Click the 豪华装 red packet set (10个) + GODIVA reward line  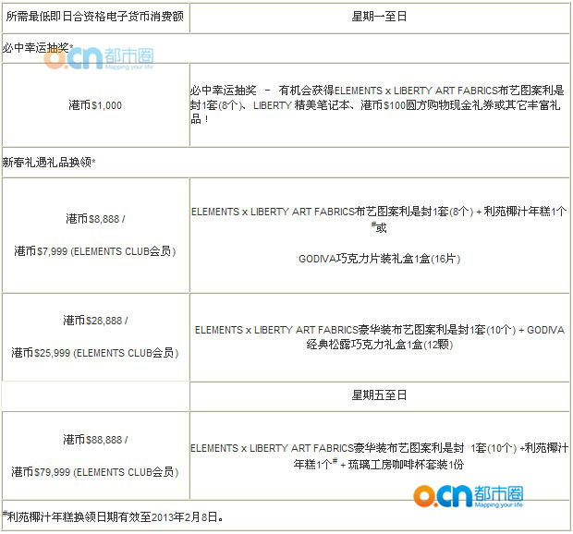(380, 330)
